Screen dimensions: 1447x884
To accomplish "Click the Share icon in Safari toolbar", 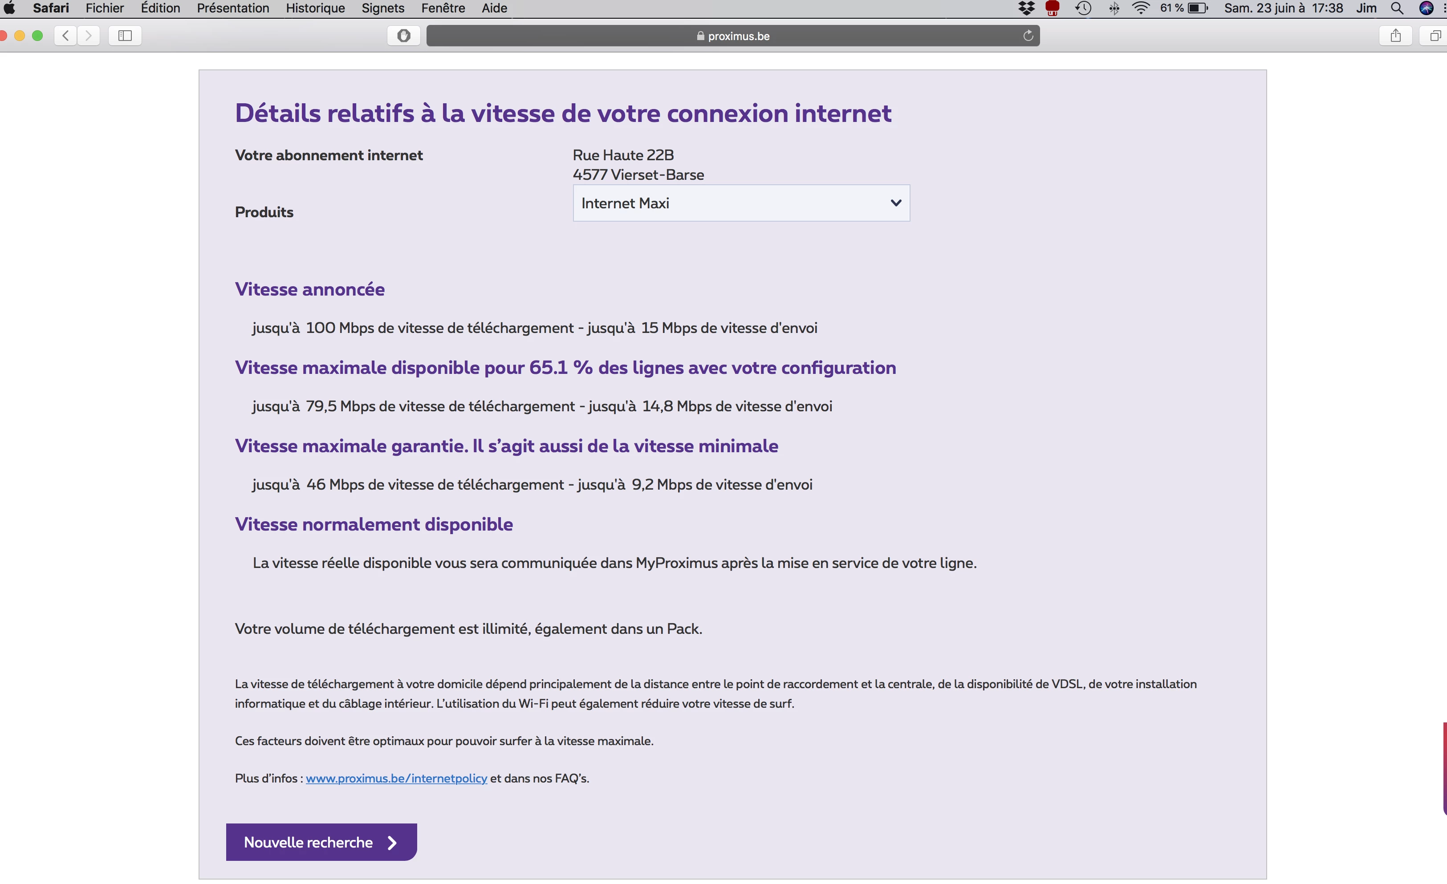I will pyautogui.click(x=1395, y=36).
